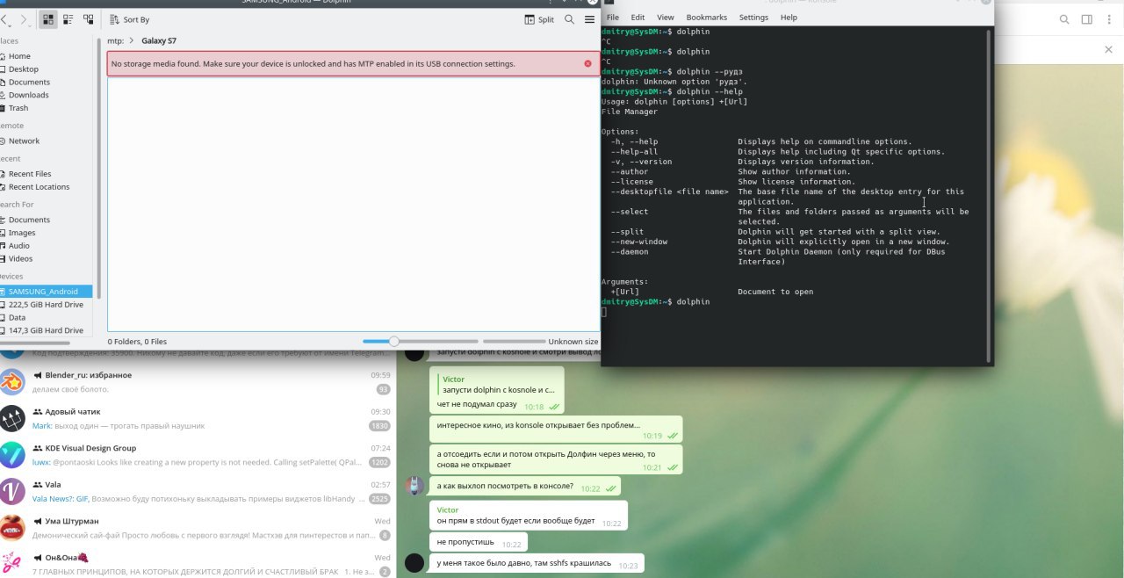Toggle Telegram side panel icon
This screenshot has width=1124, height=578.
click(x=1086, y=19)
